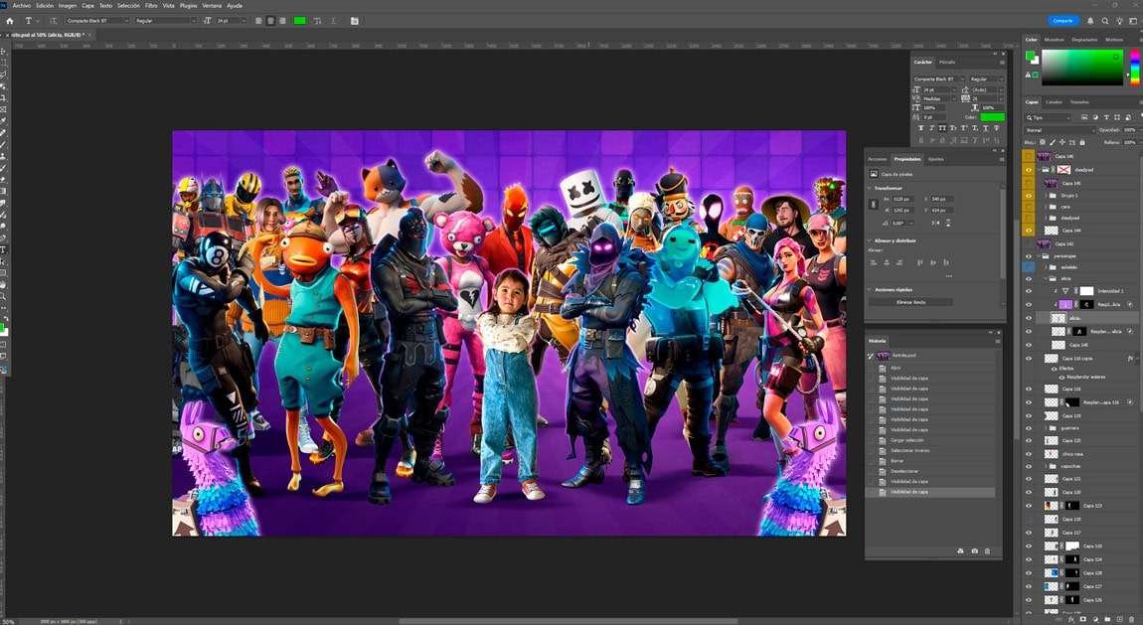The height and width of the screenshot is (625, 1143).
Task: Click the camera snapshot icon in Historia panel
Action: tap(974, 550)
